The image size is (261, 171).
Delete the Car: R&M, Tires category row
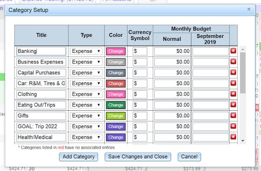(233, 83)
